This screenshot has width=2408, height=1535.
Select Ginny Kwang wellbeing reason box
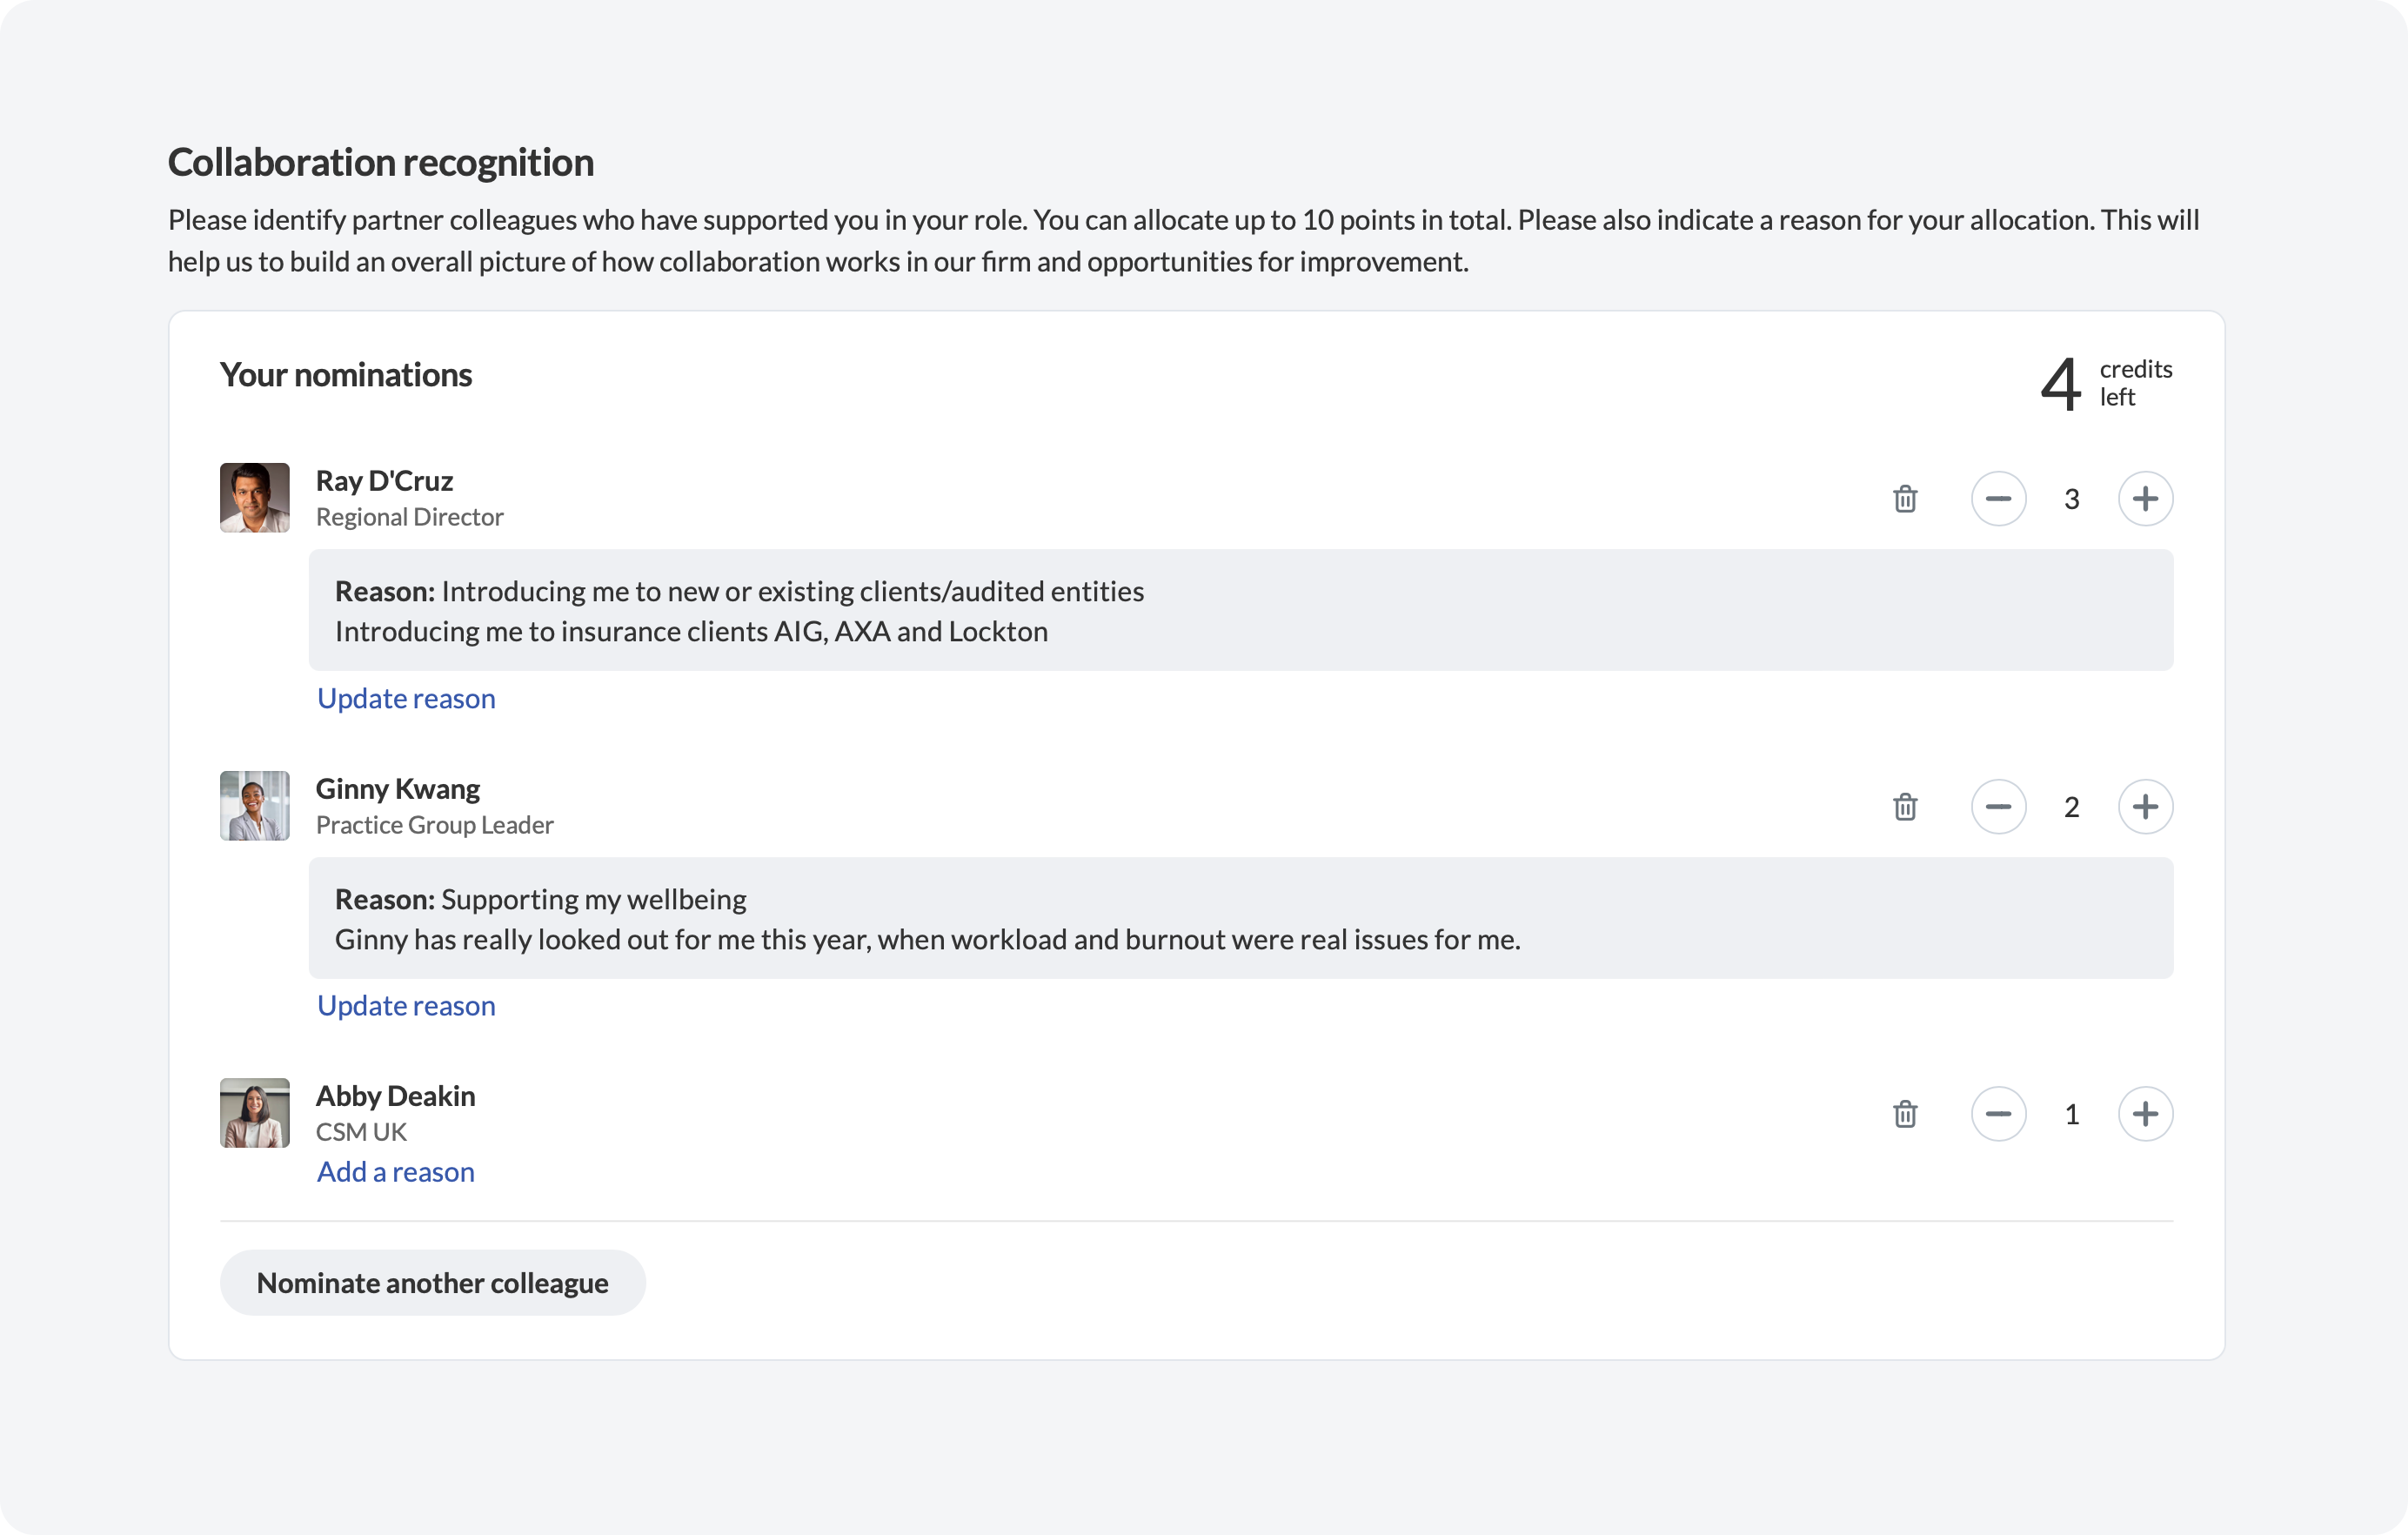tap(1240, 918)
